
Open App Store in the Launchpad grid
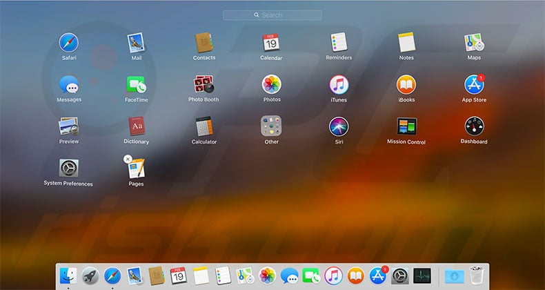pos(474,84)
